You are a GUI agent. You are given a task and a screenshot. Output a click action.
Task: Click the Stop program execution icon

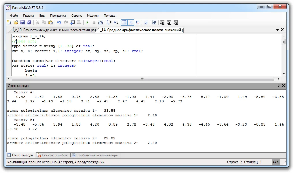[x=94, y=22]
